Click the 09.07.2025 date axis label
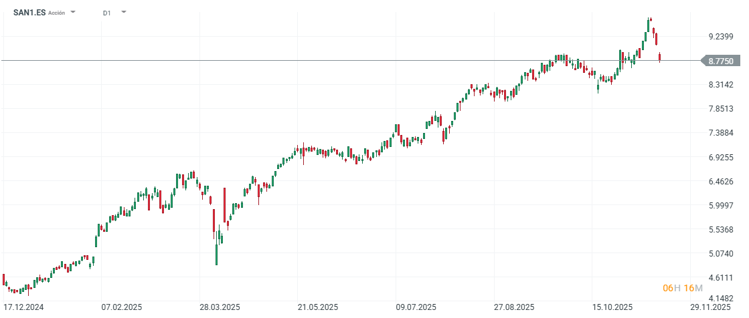The image size is (749, 318). (x=416, y=307)
